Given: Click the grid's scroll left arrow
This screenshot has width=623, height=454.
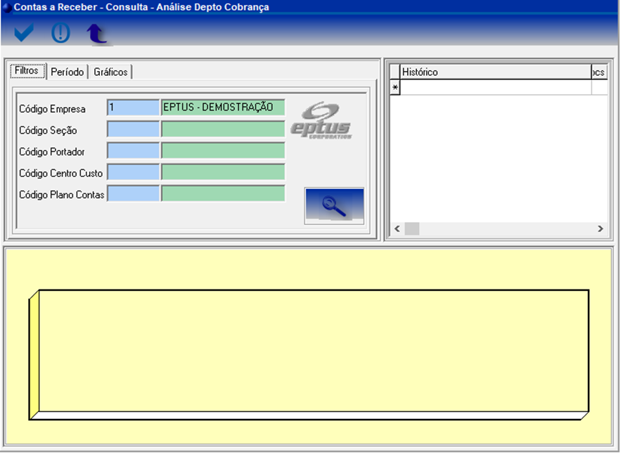Looking at the screenshot, I should [397, 229].
